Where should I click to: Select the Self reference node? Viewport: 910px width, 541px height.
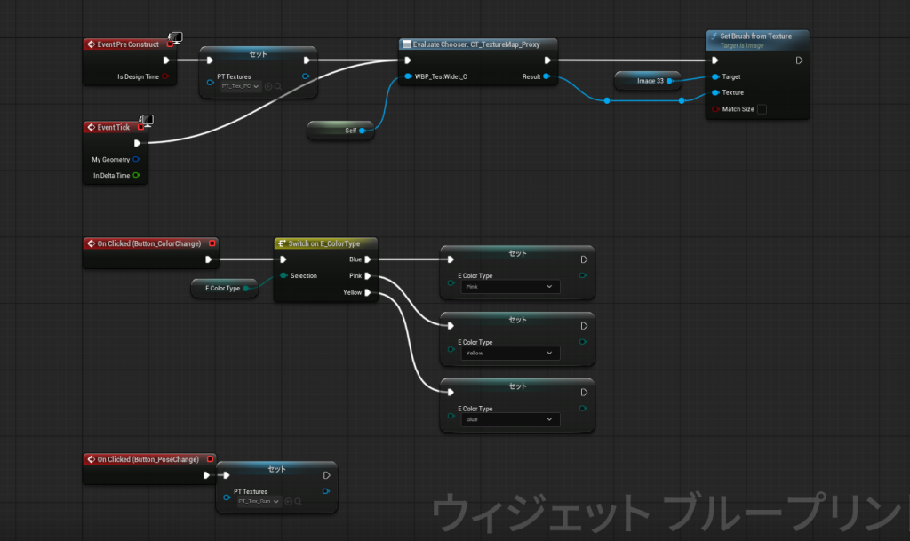341,131
